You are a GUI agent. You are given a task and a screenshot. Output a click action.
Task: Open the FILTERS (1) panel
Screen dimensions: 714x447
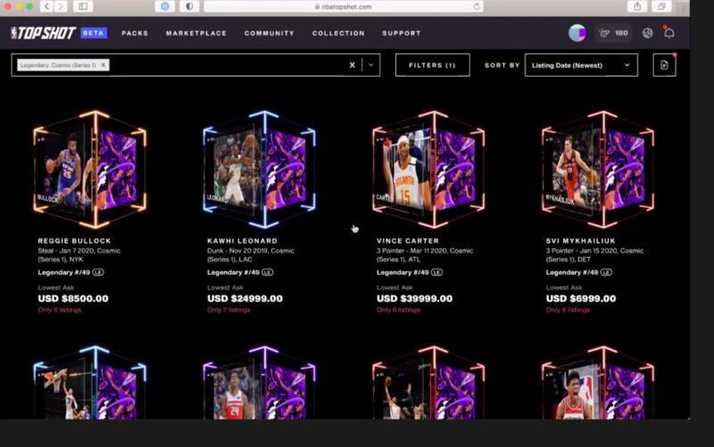pyautogui.click(x=432, y=65)
